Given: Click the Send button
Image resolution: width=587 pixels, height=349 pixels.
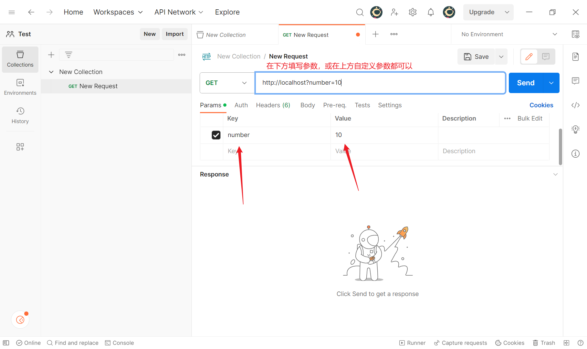Looking at the screenshot, I should pos(526,83).
